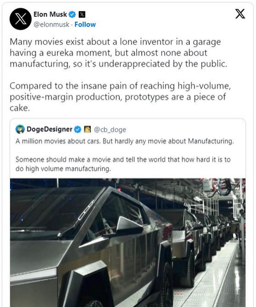Click Elon Musk's black X profile avatar
Viewport: 256px width, 307px height.
pyautogui.click(x=20, y=19)
